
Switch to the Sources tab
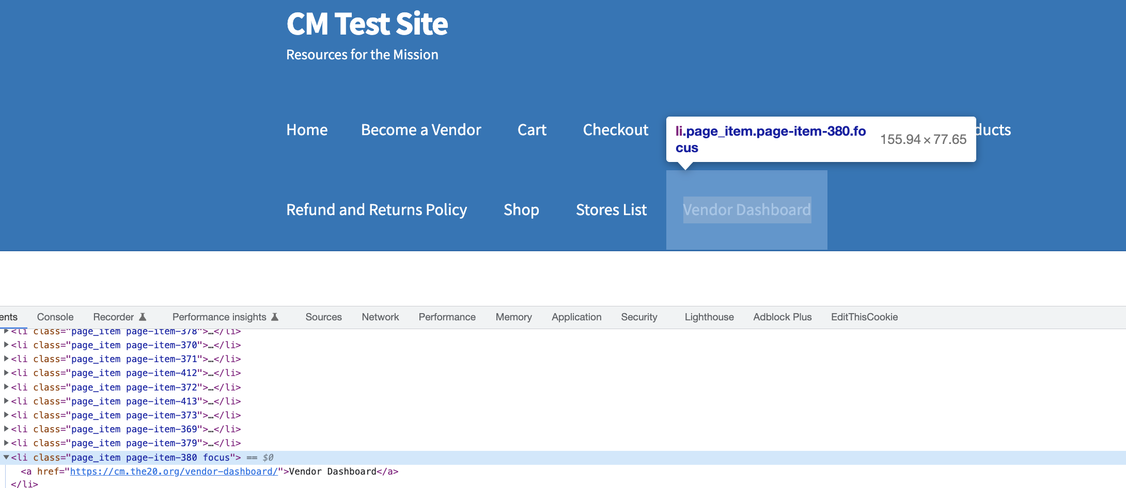point(324,317)
